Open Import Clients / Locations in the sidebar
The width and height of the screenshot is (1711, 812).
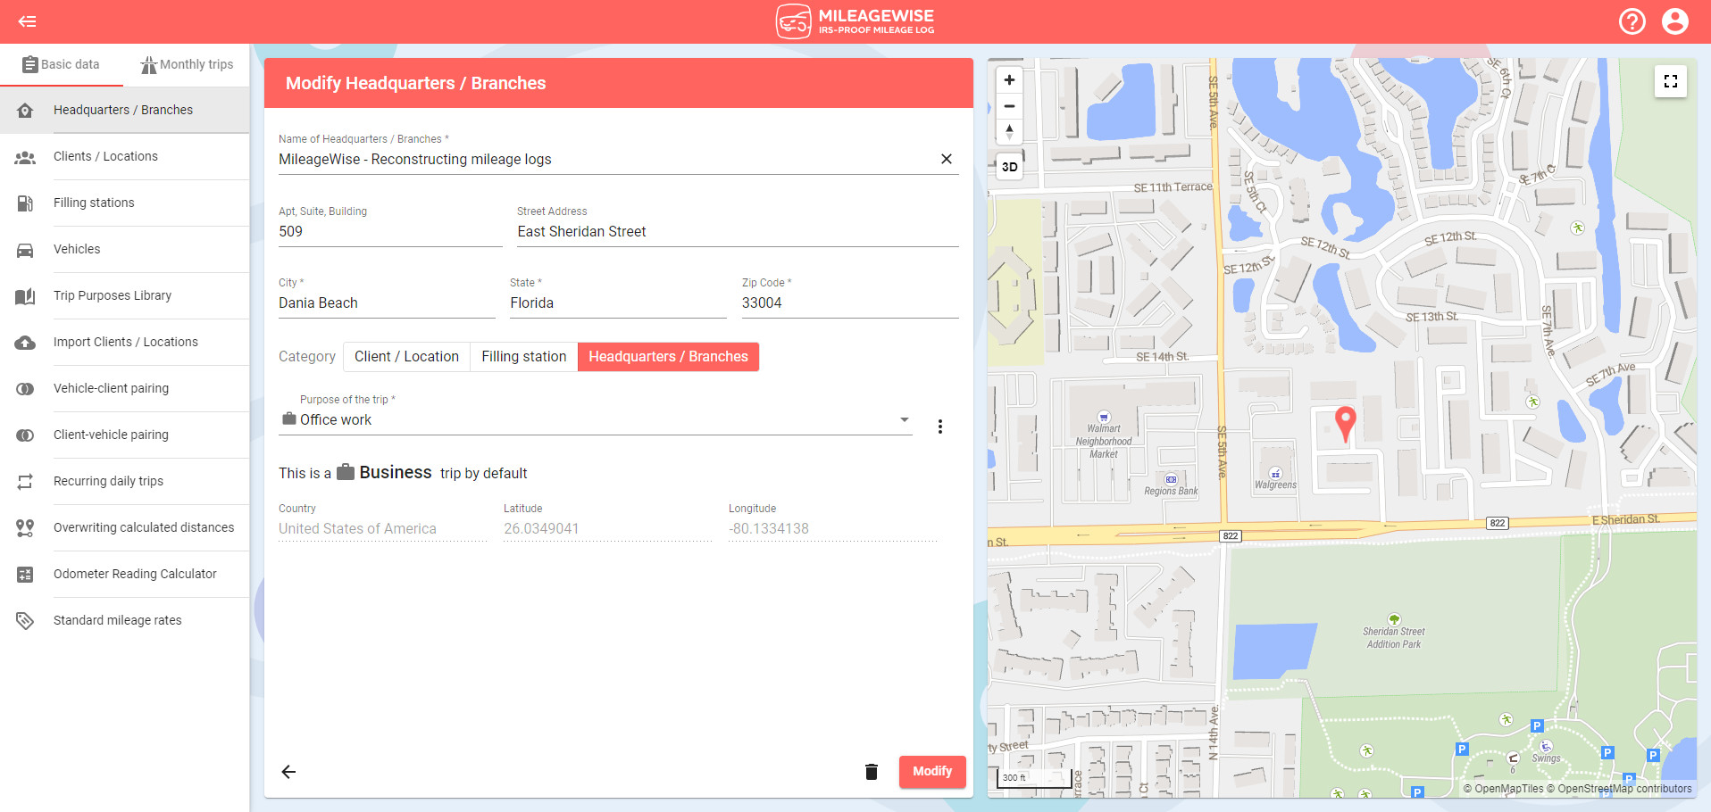pyautogui.click(x=124, y=343)
